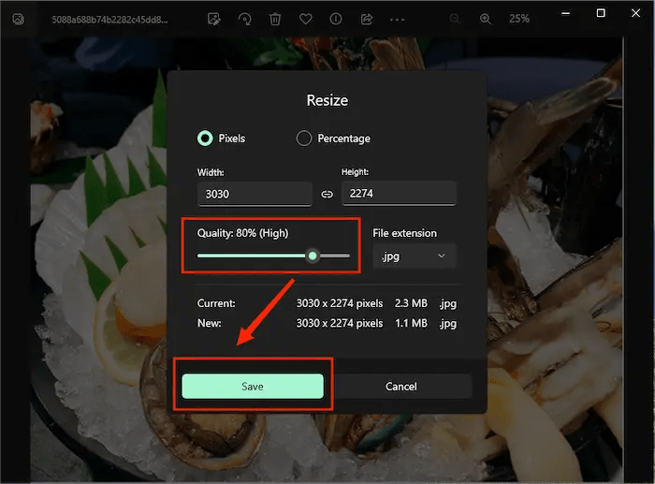Select the Percentage radio button

[x=304, y=139]
